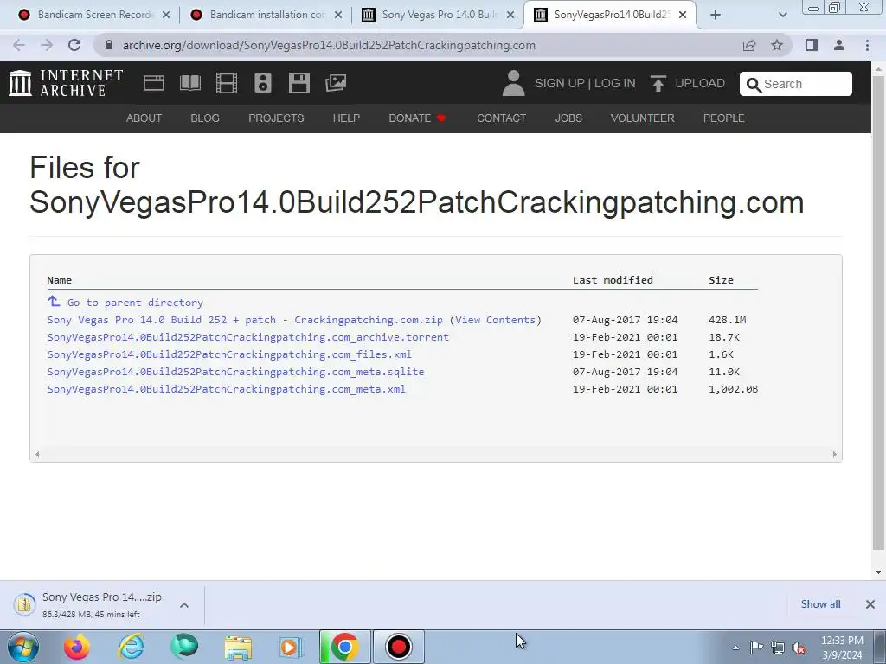This screenshot has width=886, height=664.
Task: Show all downloads
Action: (820, 604)
